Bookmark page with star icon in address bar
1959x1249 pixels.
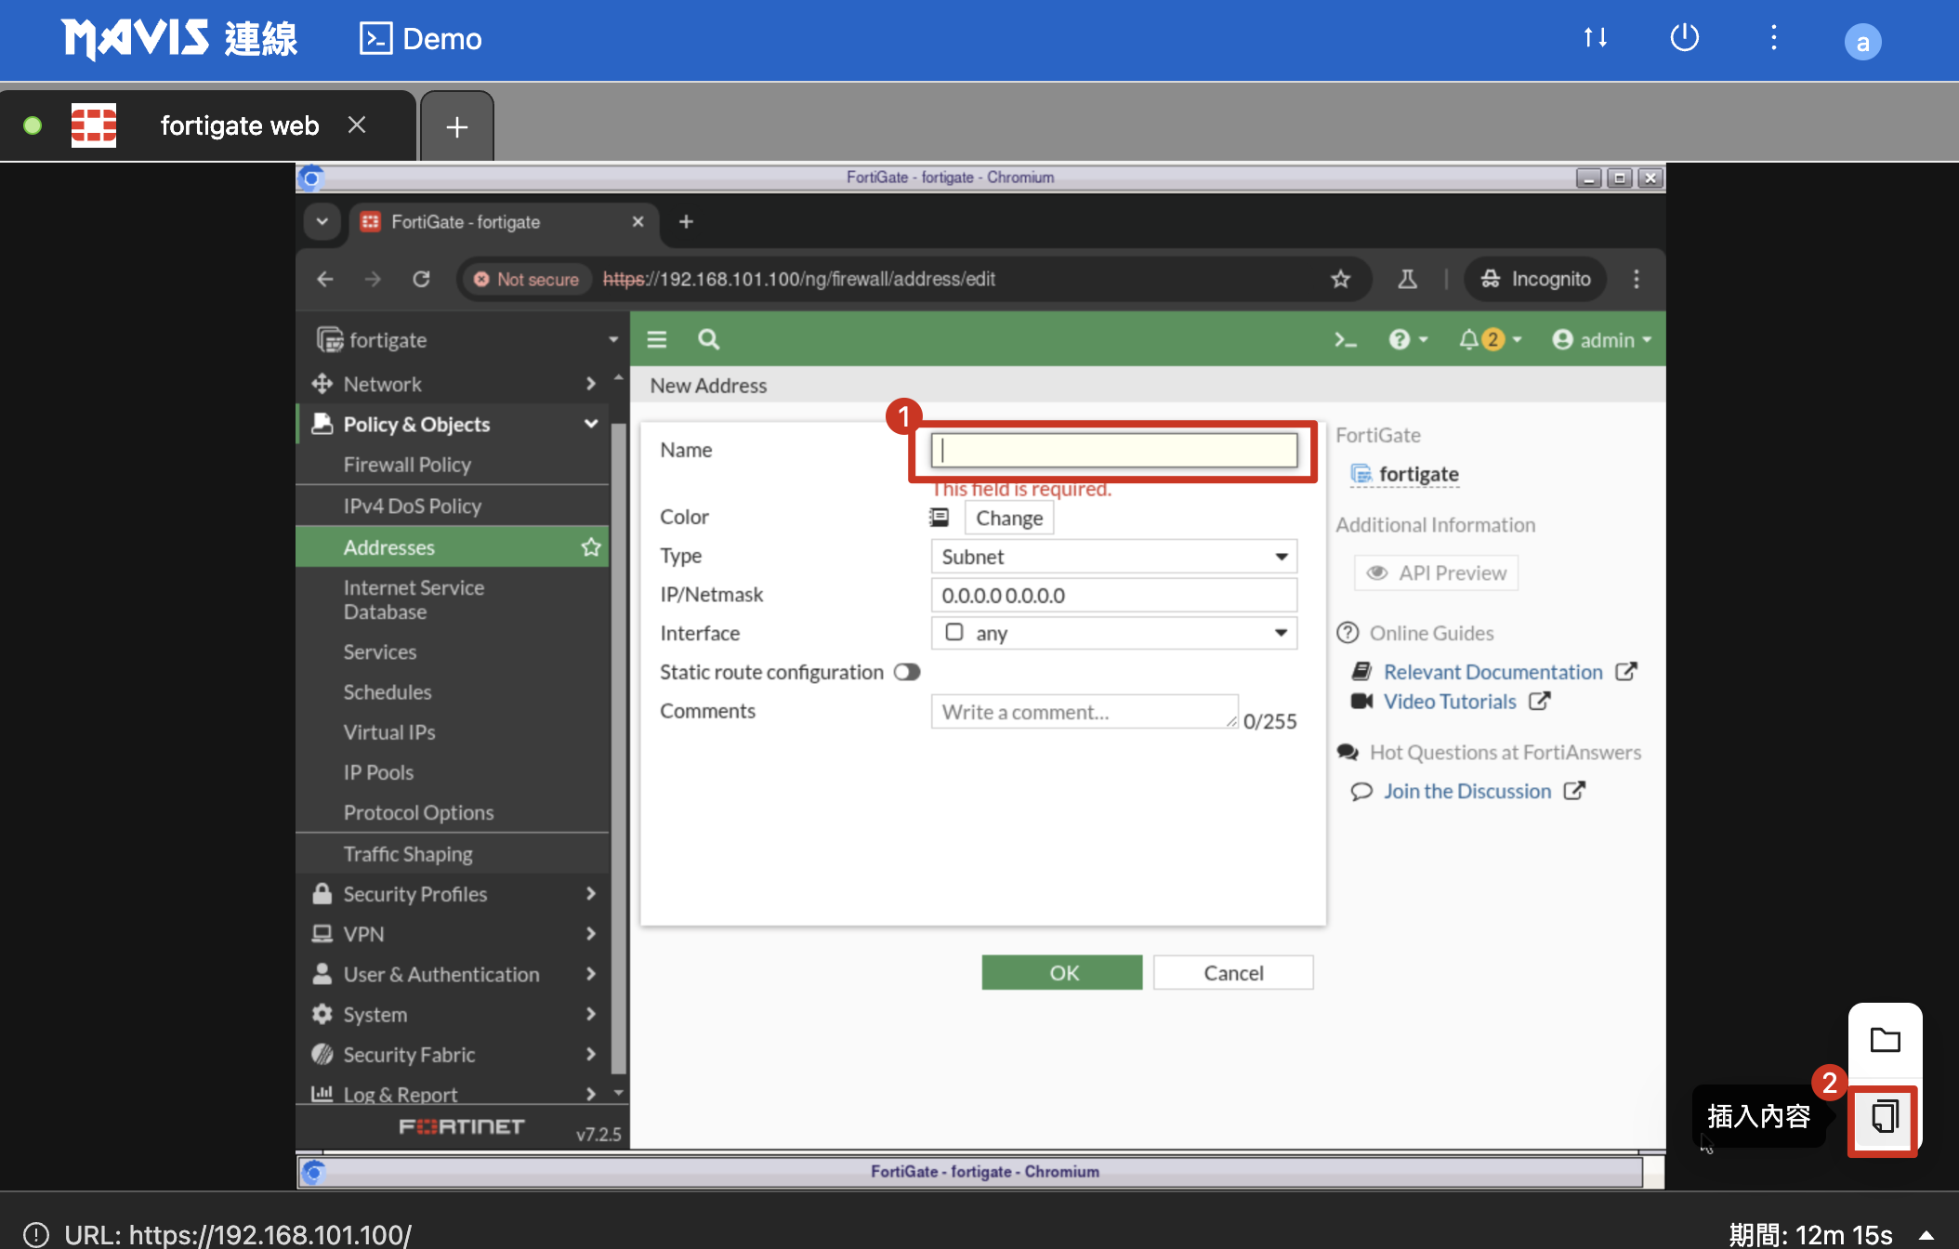(1340, 279)
